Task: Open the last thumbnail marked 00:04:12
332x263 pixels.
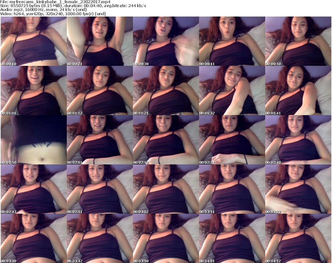Action: [298, 238]
